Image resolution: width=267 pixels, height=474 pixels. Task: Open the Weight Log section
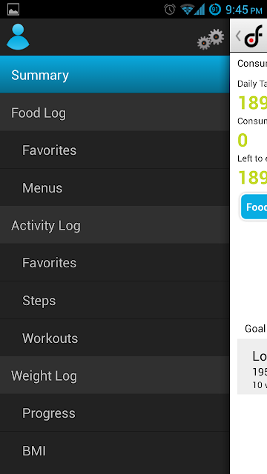click(x=115, y=375)
